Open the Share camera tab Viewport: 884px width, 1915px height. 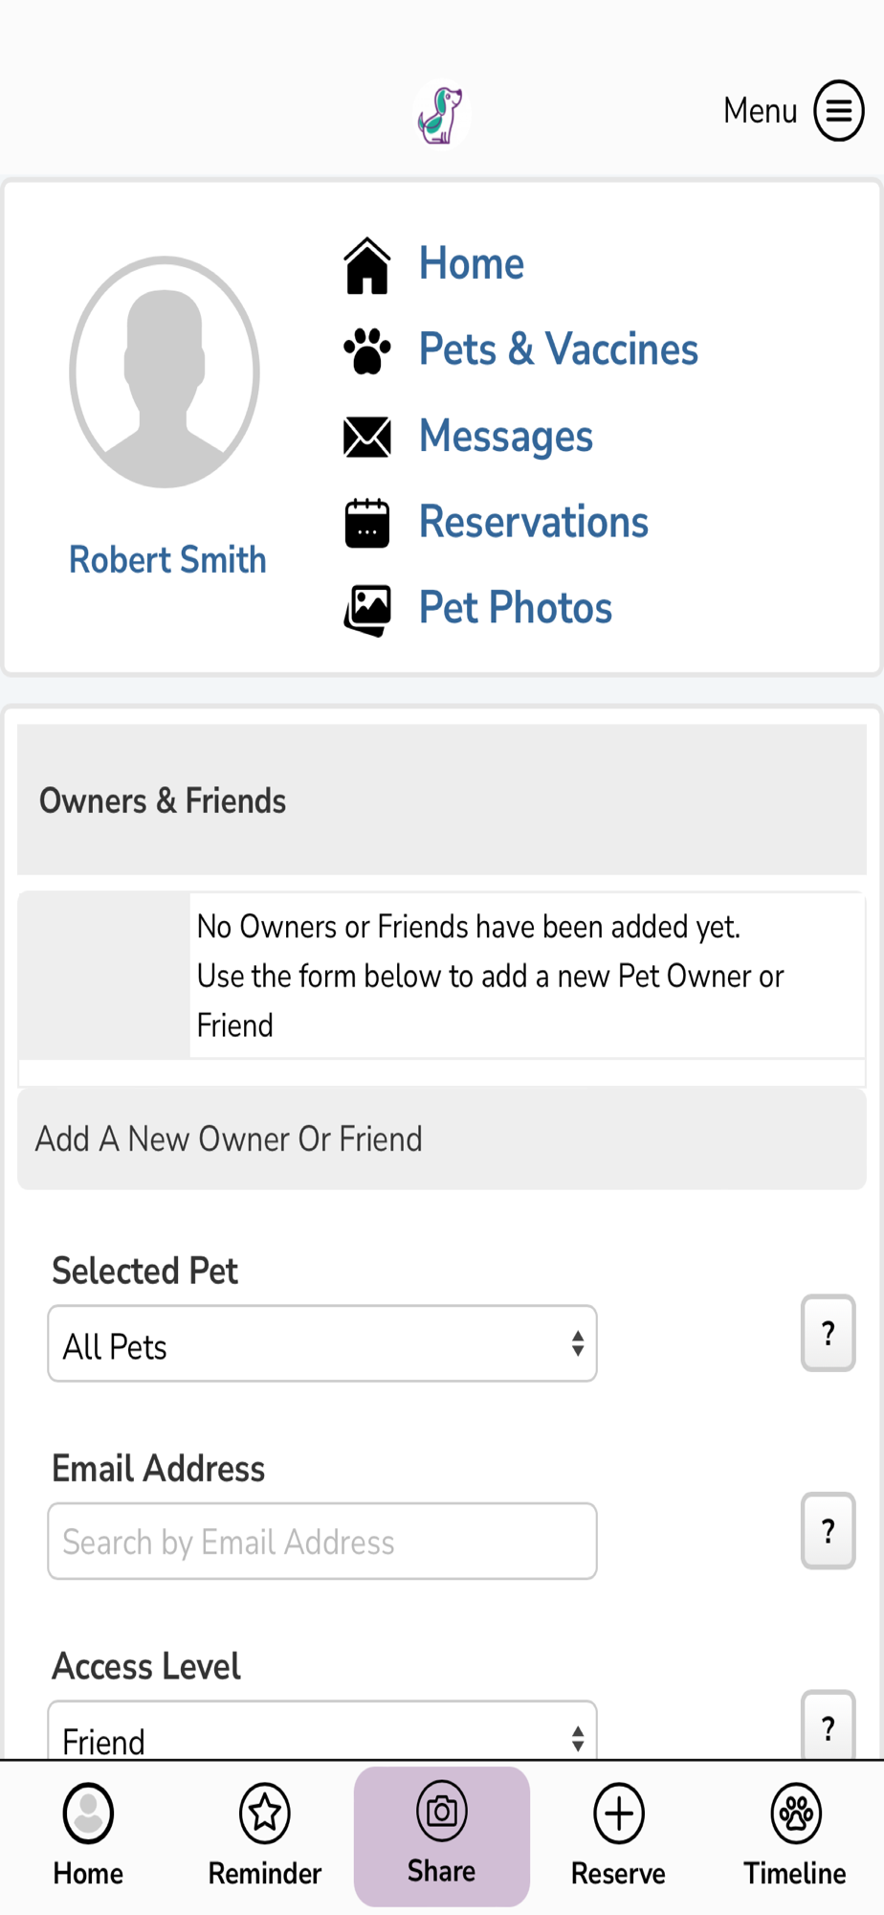[442, 1836]
